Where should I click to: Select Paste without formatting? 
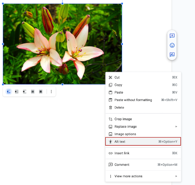point(143,100)
